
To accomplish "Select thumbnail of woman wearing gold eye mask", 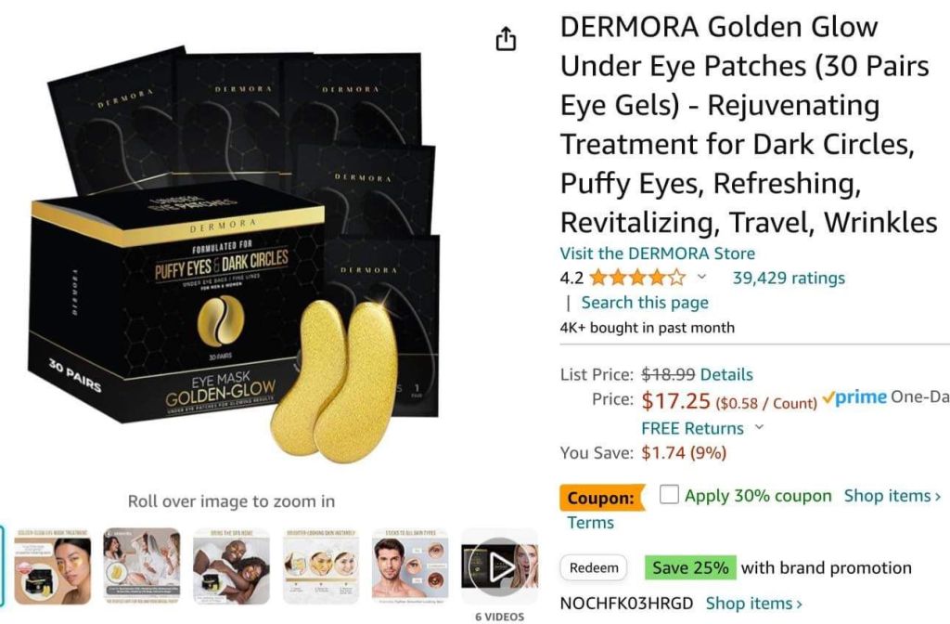I will [x=52, y=566].
